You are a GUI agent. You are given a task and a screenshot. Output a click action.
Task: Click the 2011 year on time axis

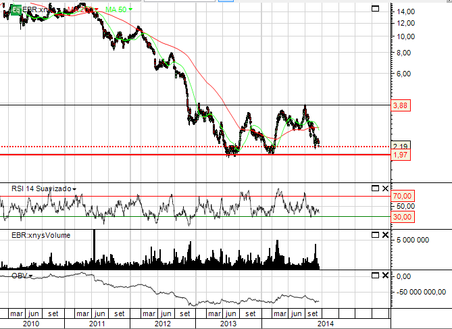click(97, 324)
